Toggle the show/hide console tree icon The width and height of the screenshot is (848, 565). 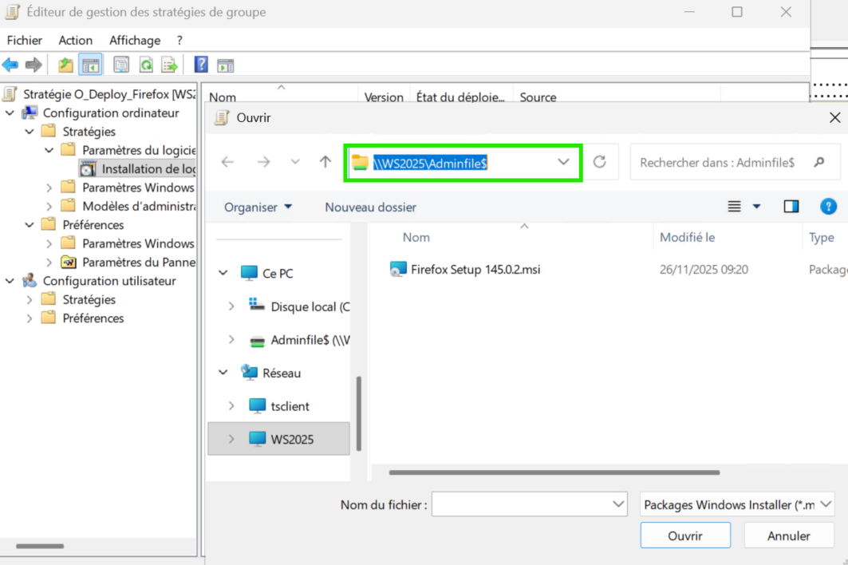pos(91,65)
